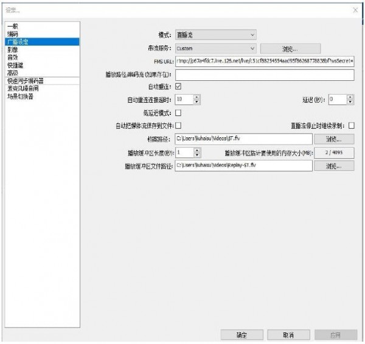365x344 pixels.
Task: Click the 2 / 4095 memory size field
Action: click(334, 153)
